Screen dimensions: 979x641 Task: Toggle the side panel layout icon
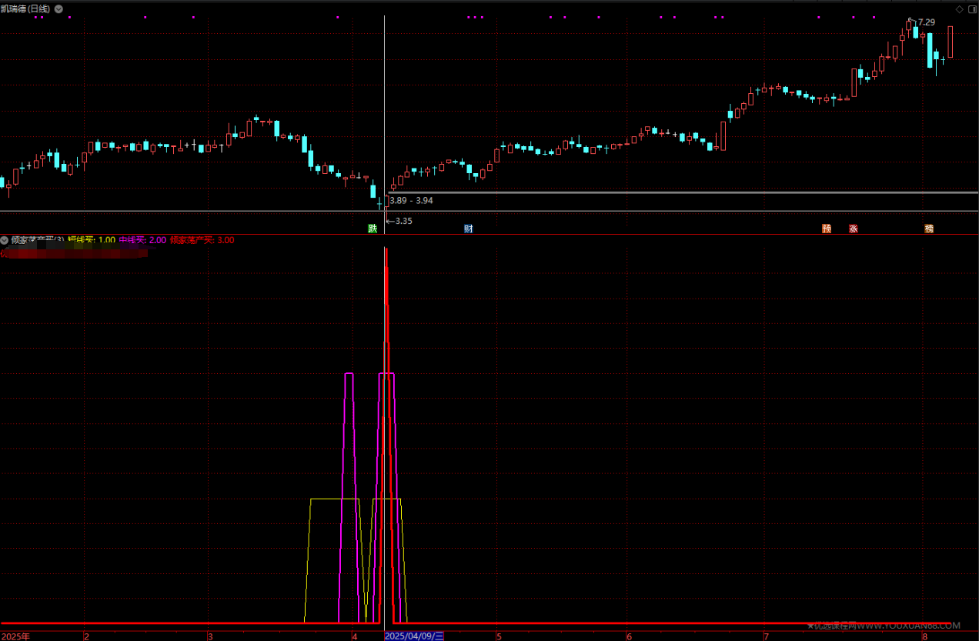coord(971,9)
